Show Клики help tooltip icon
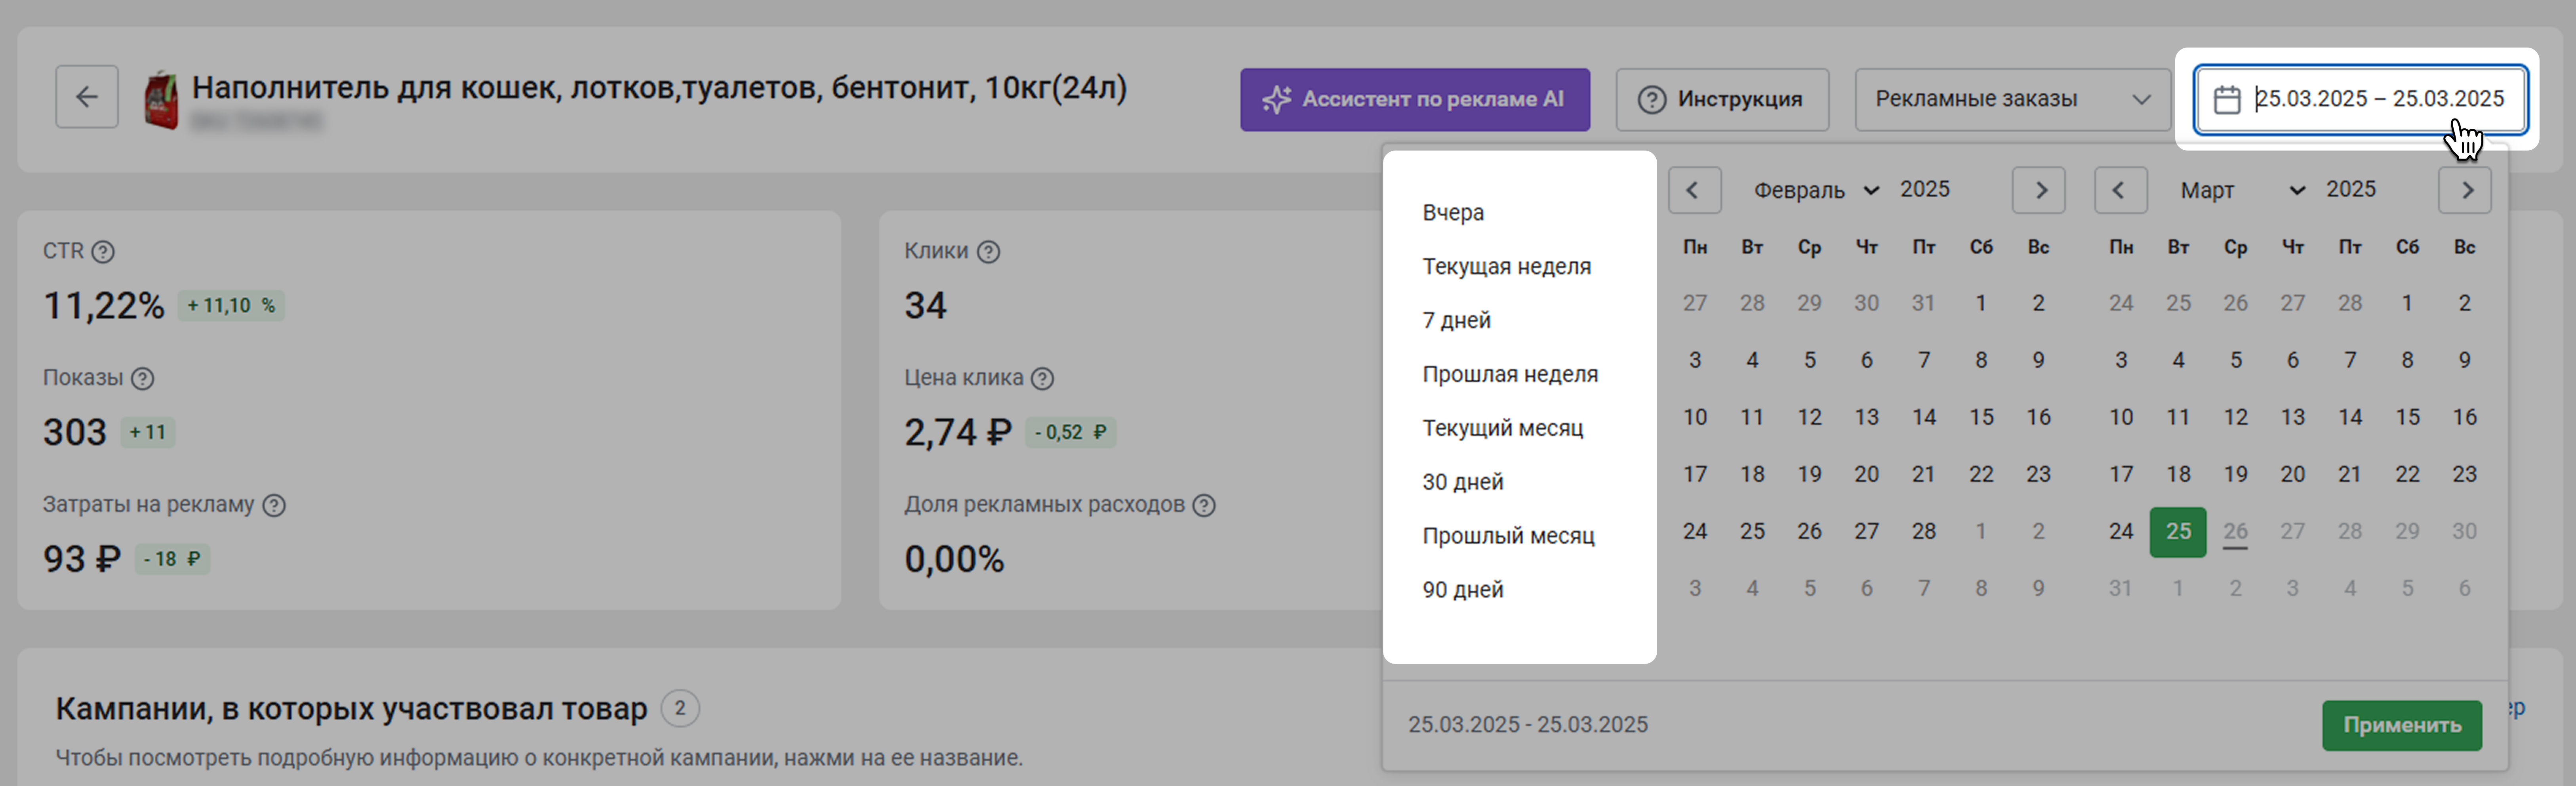 tap(988, 251)
